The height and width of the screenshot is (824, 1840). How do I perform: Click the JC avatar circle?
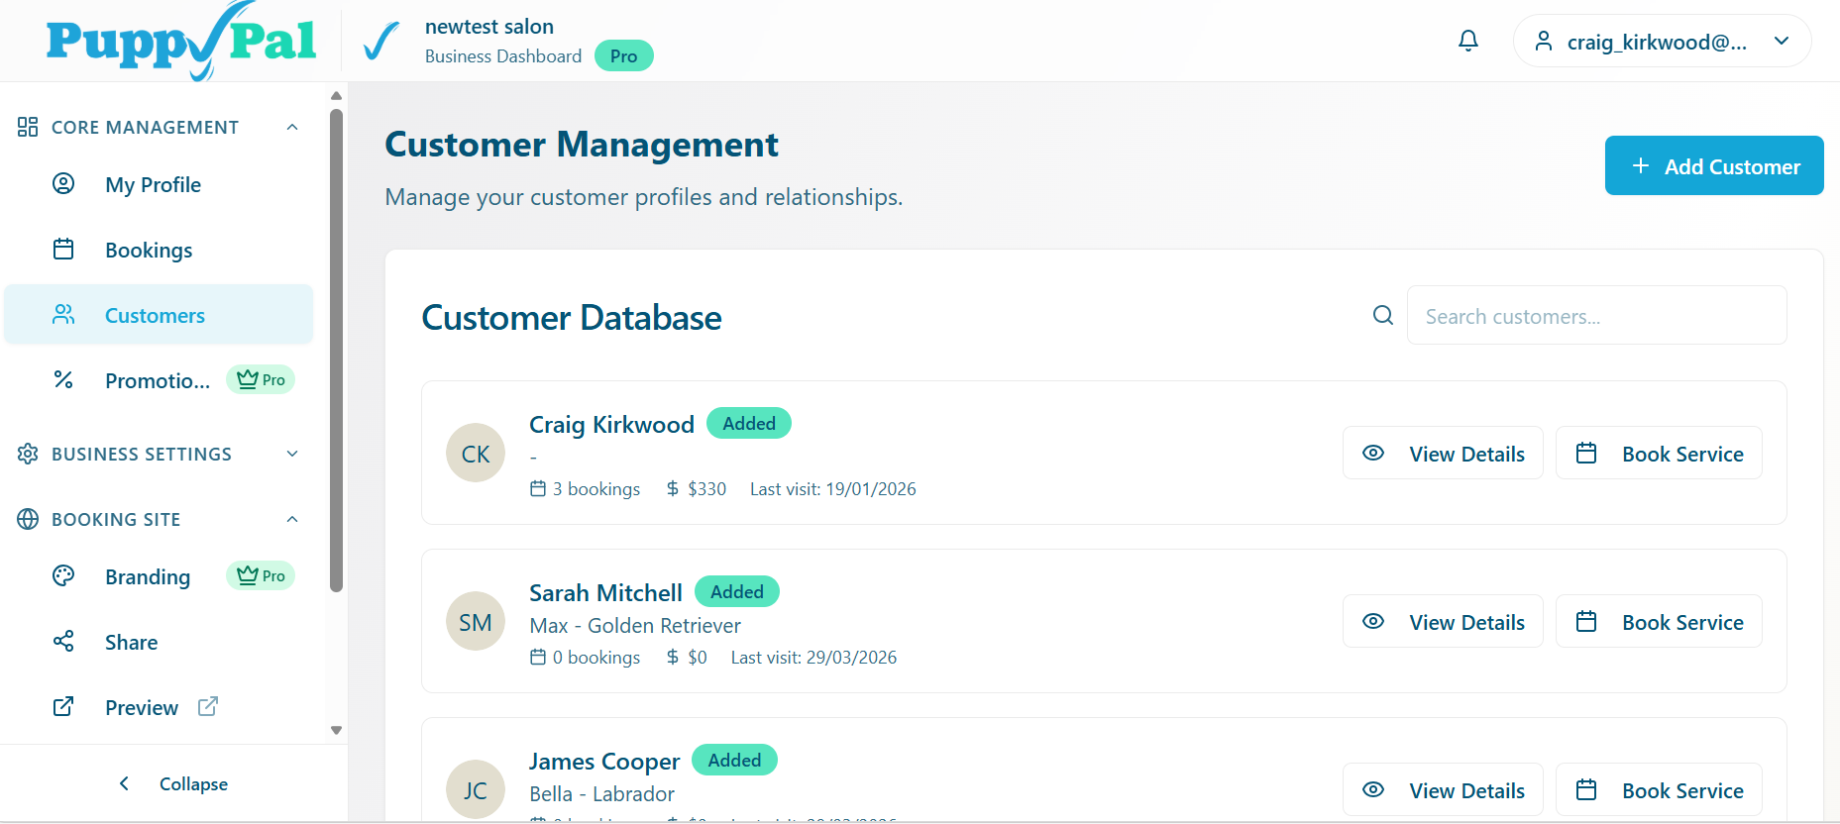(476, 789)
